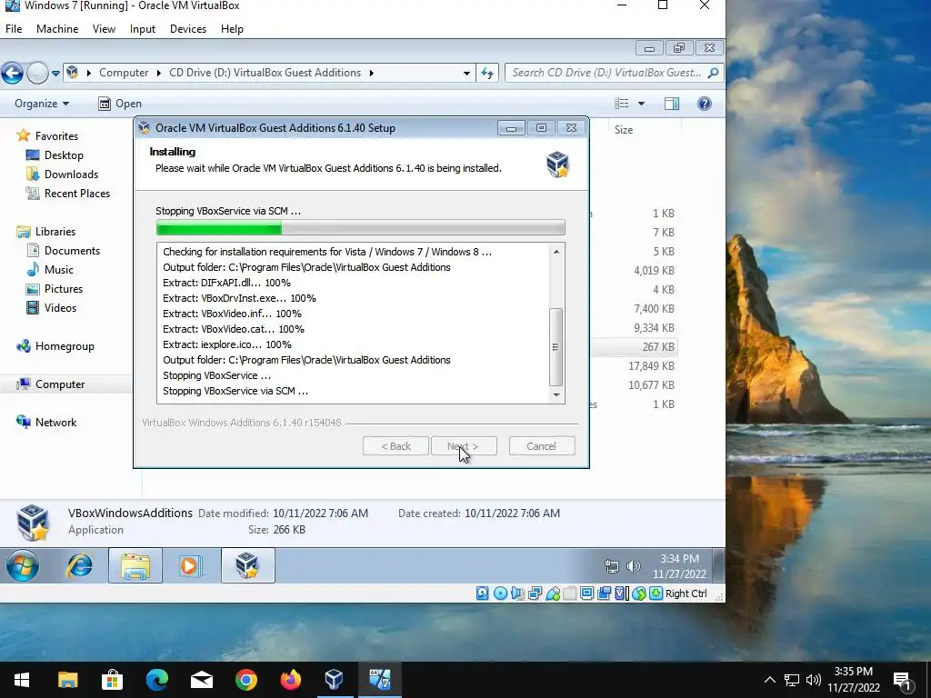Click the keyboard capture green arrow icon
This screenshot has width=931, height=698.
point(656,593)
